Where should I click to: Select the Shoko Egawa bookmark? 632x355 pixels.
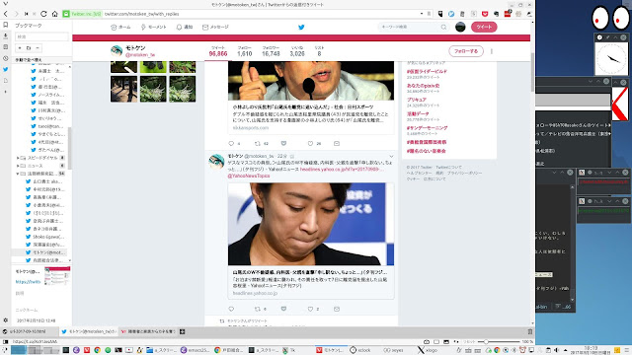coord(45,237)
